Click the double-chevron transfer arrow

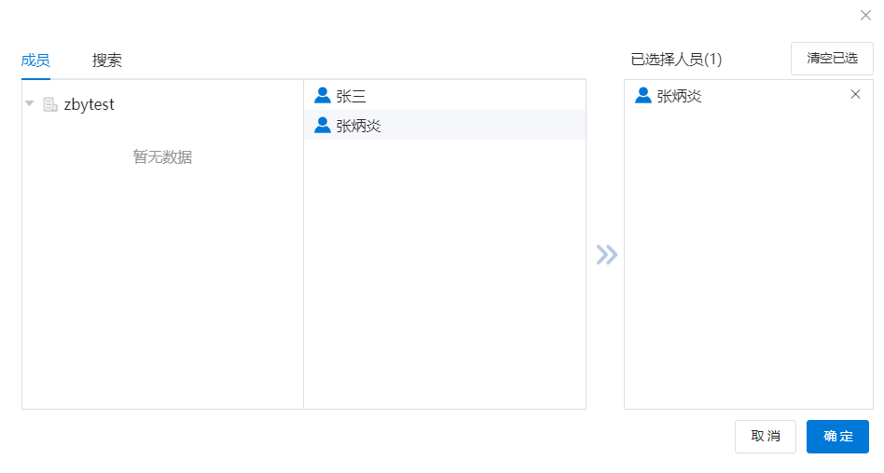tap(606, 254)
